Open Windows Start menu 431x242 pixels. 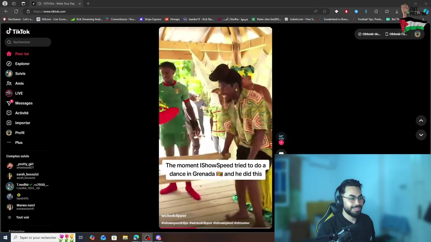tap(5, 238)
